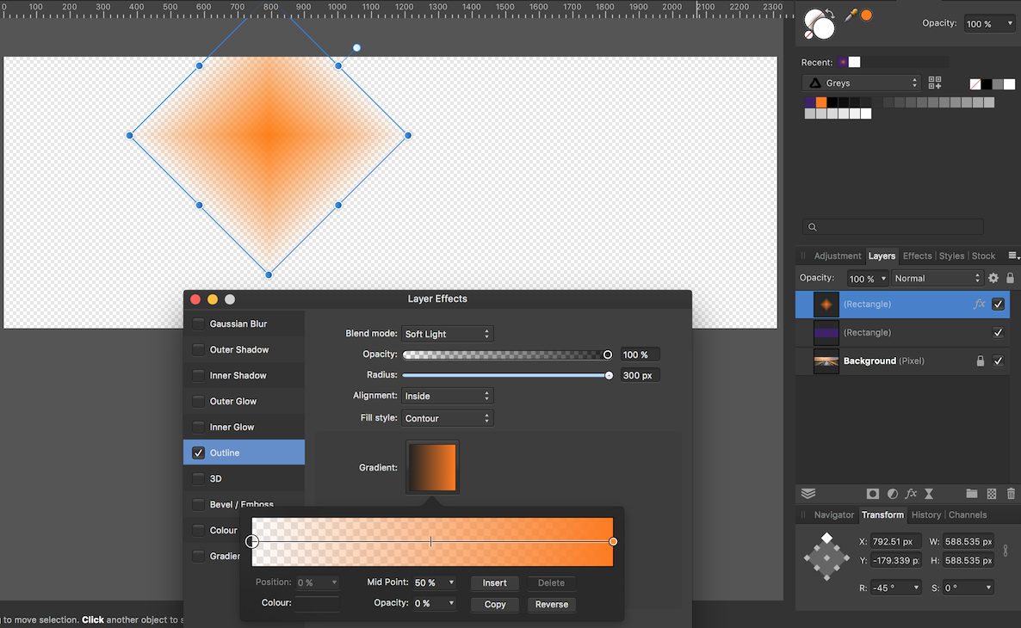Viewport: 1021px width, 628px height.
Task: Enable the Gaussian Blur effect checkbox
Action: point(200,323)
